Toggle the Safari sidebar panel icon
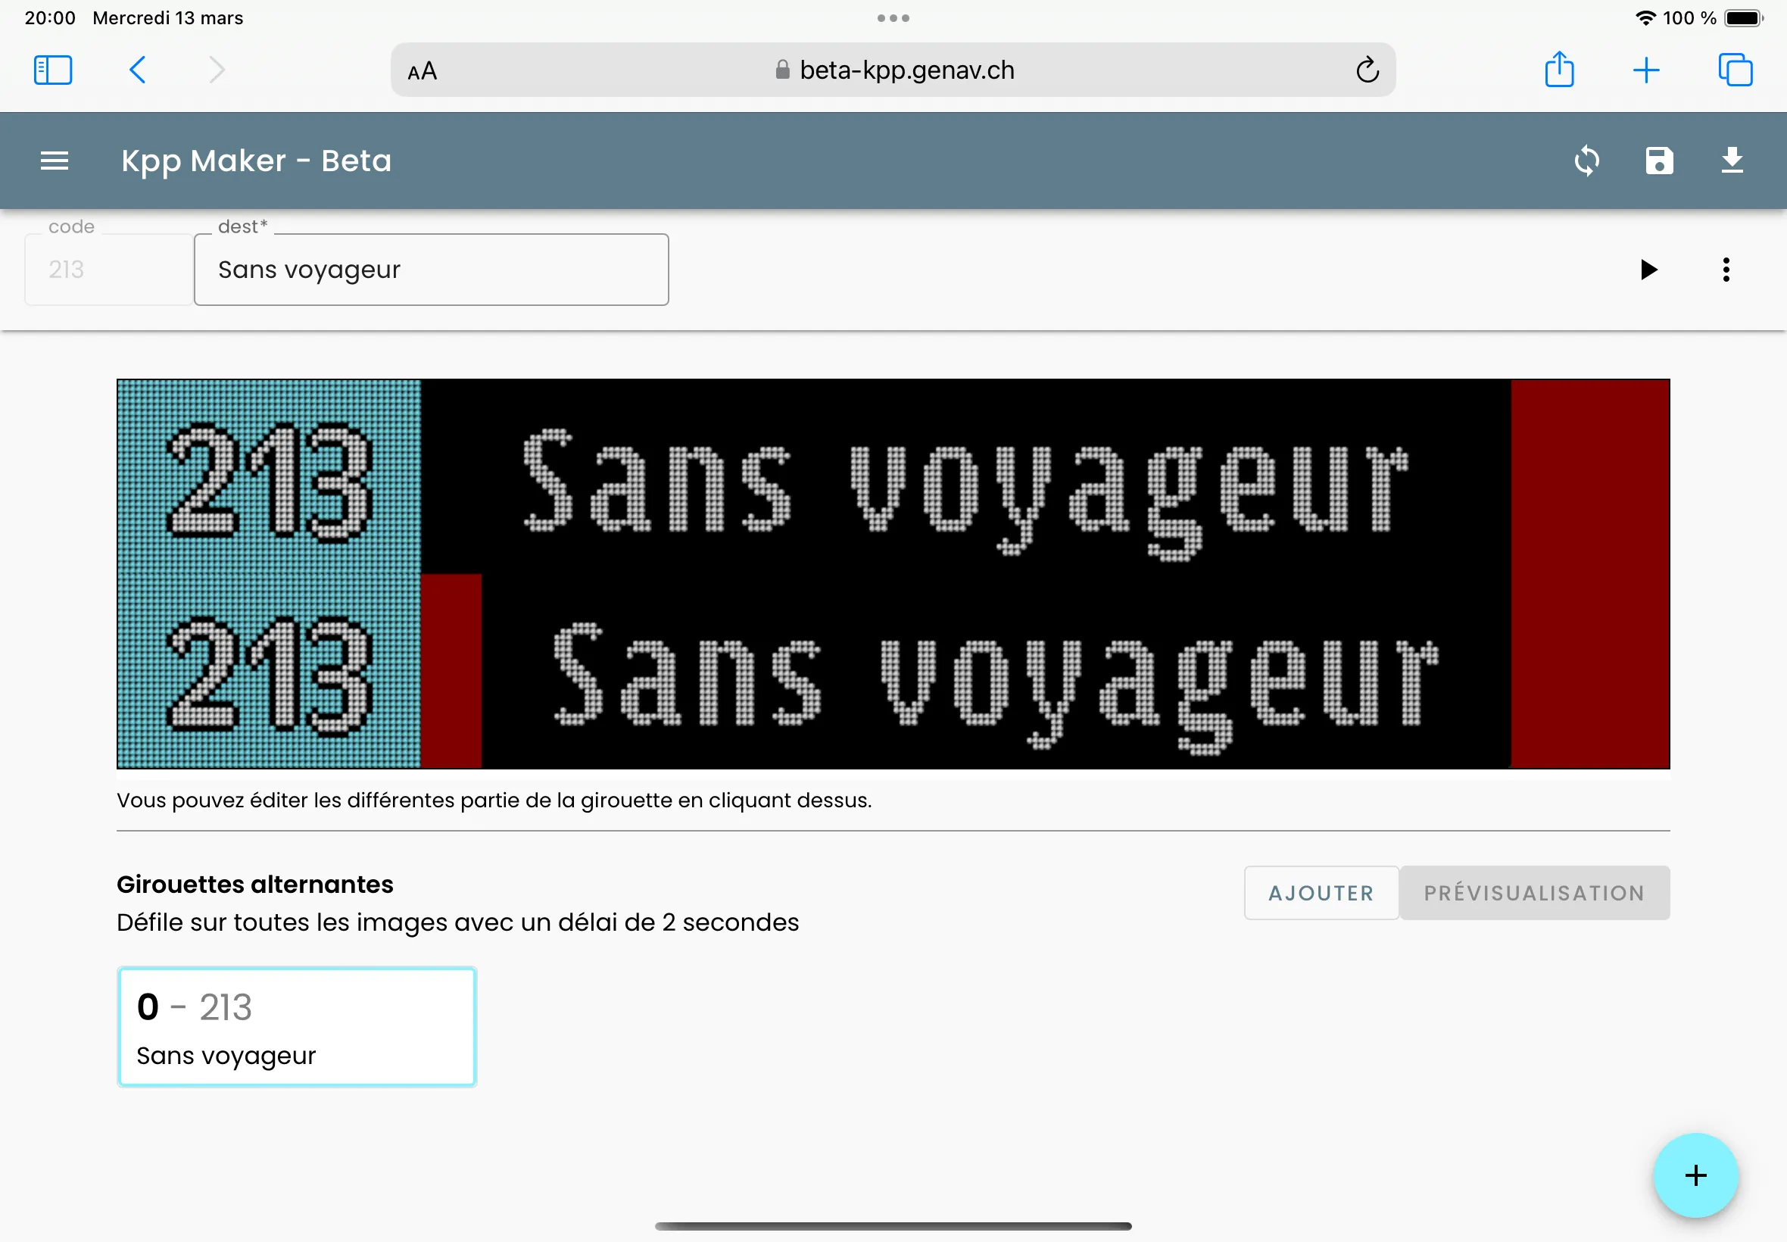The height and width of the screenshot is (1242, 1787). click(x=53, y=70)
